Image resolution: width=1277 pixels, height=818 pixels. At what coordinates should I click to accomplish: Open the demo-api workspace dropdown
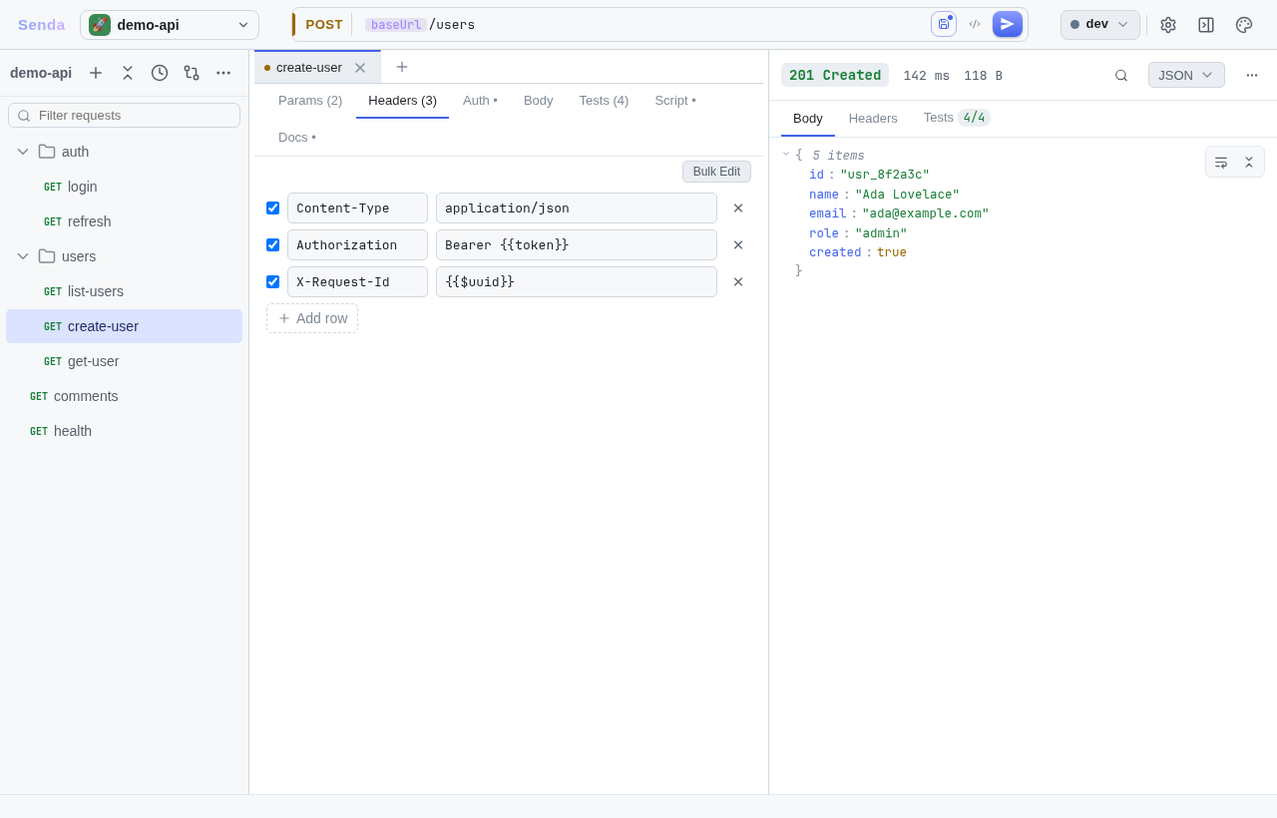170,25
